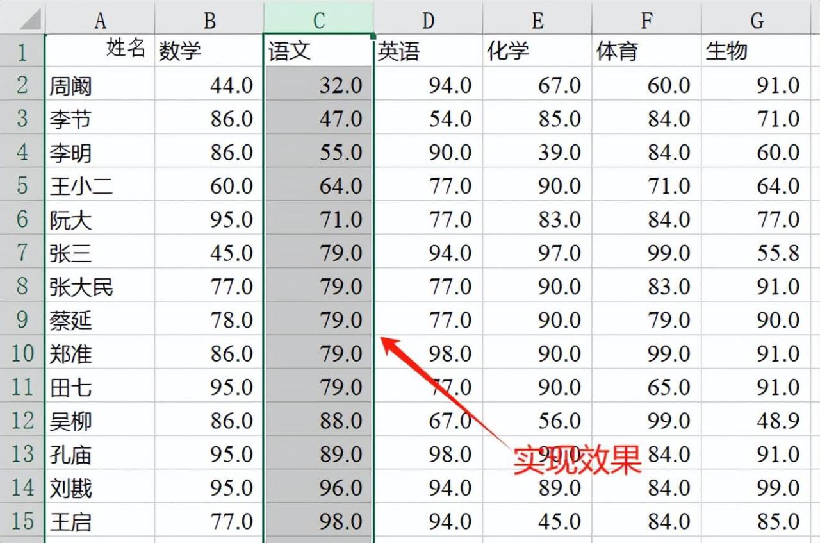Image resolution: width=820 pixels, height=543 pixels.
Task: Select the name cell 王小二
Action: pyautogui.click(x=99, y=185)
